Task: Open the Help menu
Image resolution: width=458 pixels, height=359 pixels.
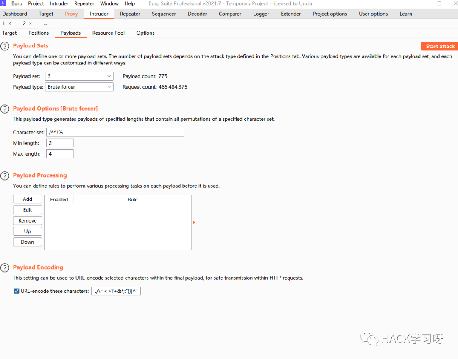Action: [x=130, y=3]
